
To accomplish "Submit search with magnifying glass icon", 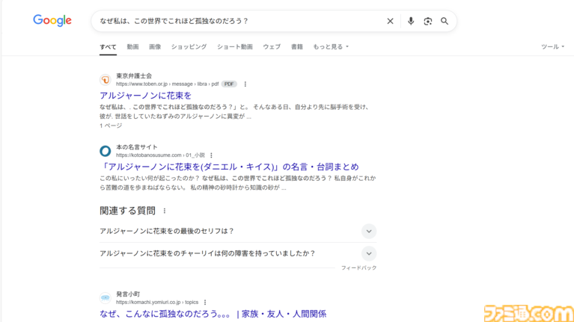I will [445, 21].
